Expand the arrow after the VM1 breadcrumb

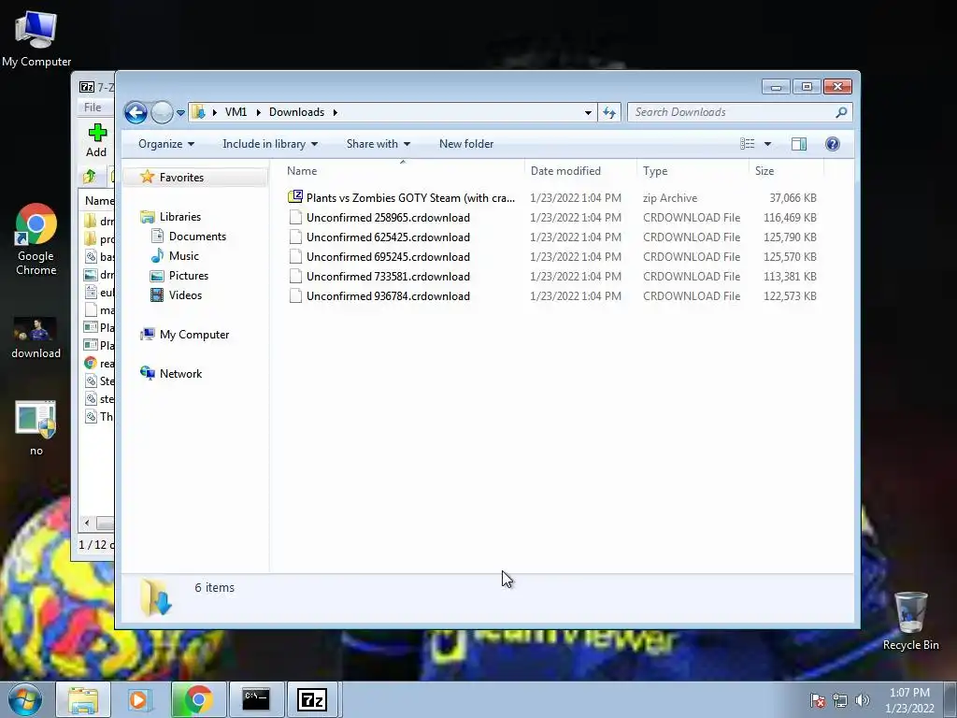point(258,112)
